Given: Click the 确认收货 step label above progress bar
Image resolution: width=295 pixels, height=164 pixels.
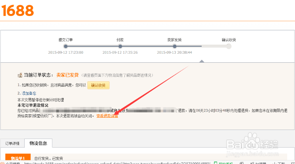Looking at the screenshot, I should coord(229,40).
